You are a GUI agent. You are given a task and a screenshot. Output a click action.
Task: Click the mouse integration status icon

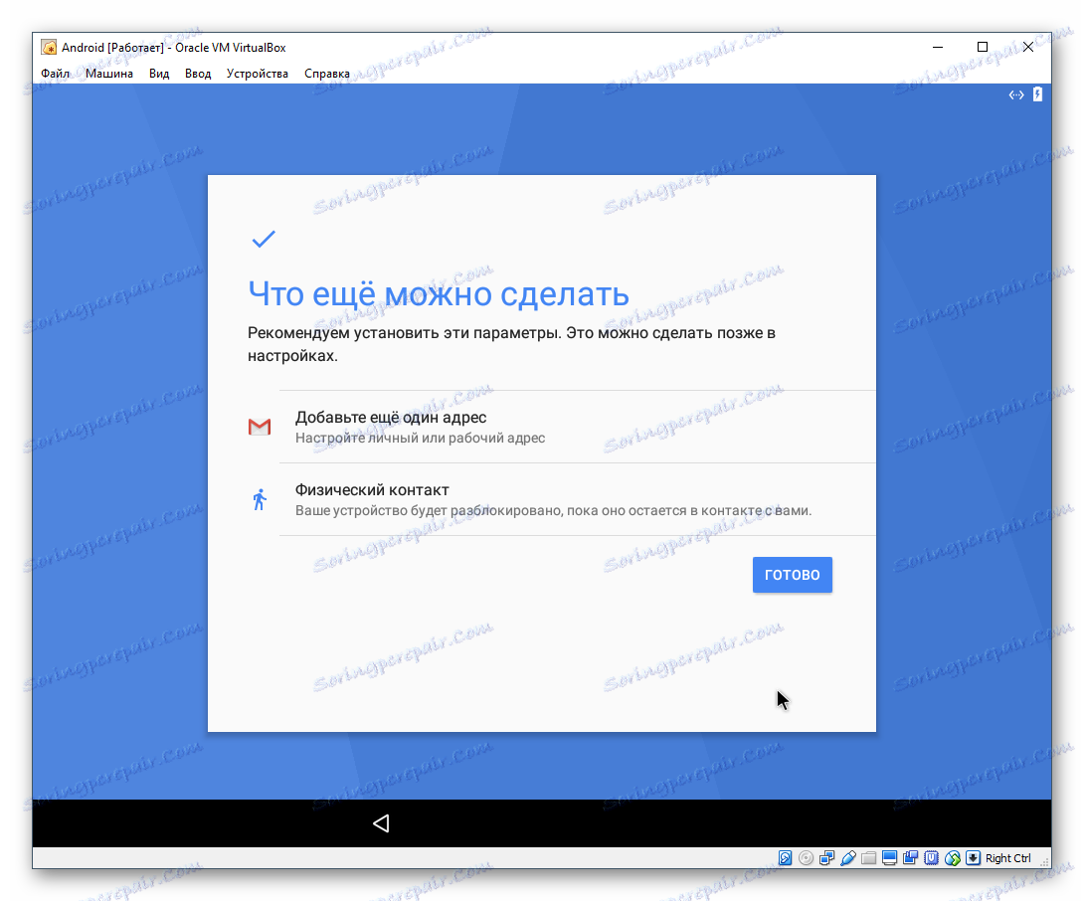tap(953, 858)
